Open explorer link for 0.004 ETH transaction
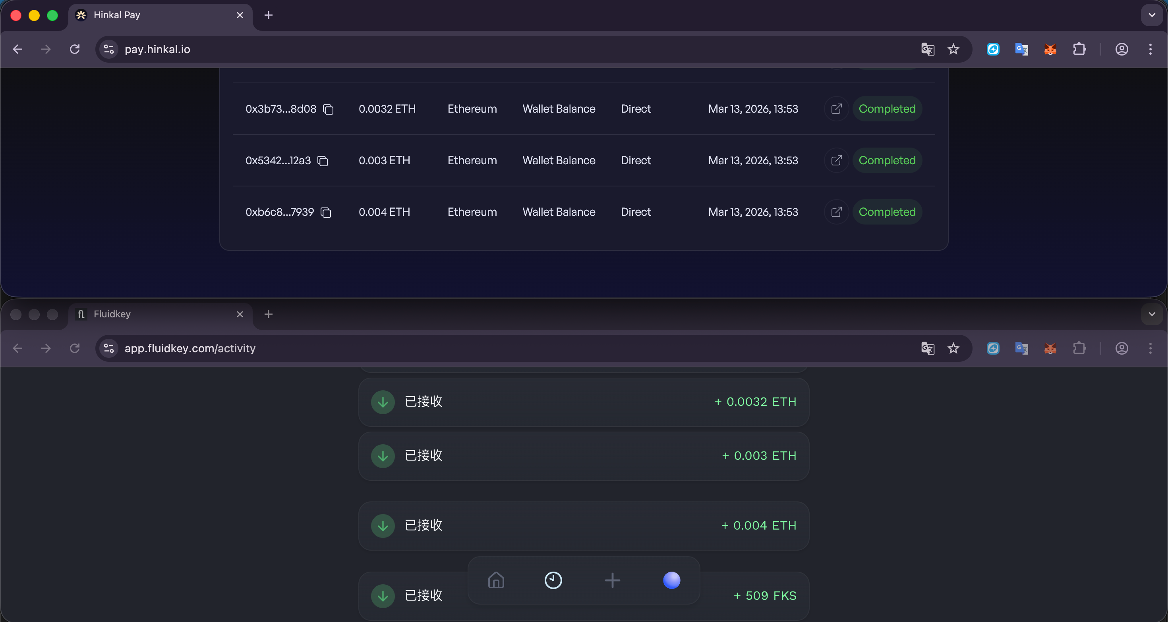The height and width of the screenshot is (622, 1168). [x=836, y=212]
